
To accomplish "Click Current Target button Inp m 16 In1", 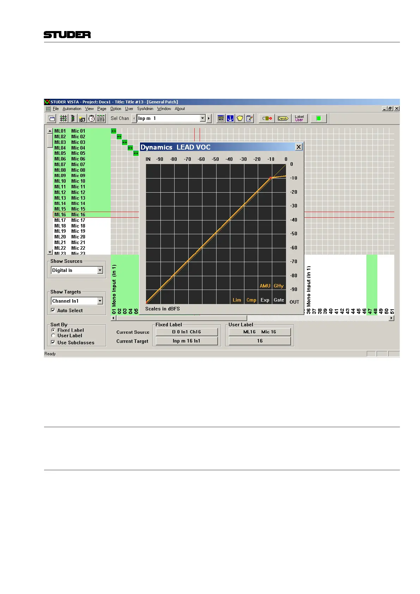I will (187, 341).
